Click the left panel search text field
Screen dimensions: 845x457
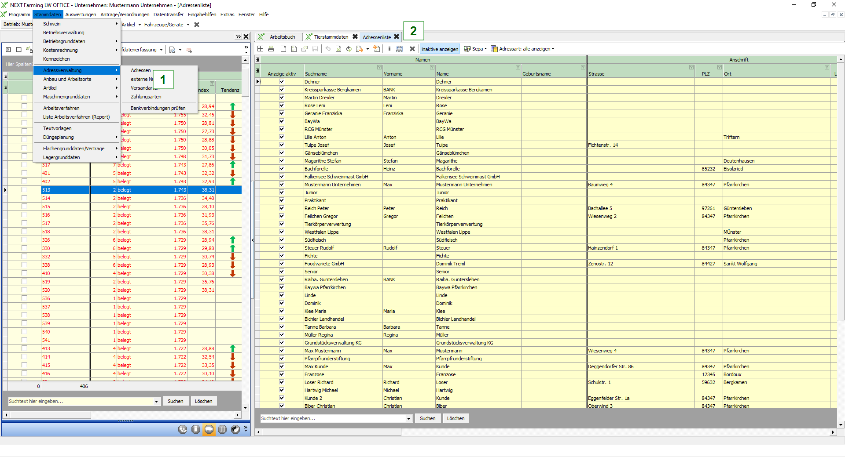click(80, 401)
